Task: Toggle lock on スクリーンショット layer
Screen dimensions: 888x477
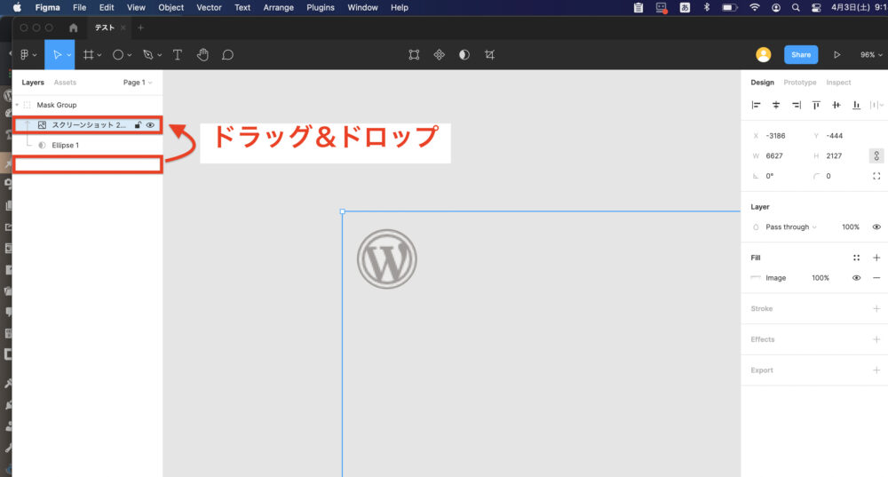Action: 138,125
